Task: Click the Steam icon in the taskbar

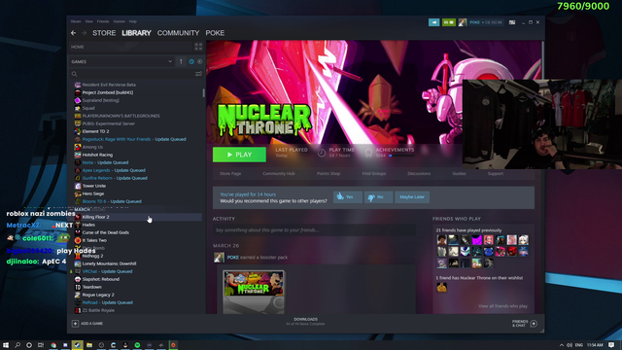Action: (x=78, y=345)
